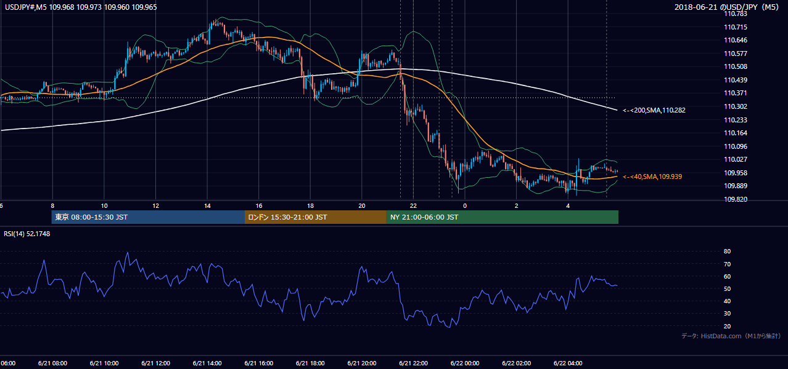Click price axis value 110.302
Image resolution: width=788 pixels, height=369 pixels.
click(736, 106)
